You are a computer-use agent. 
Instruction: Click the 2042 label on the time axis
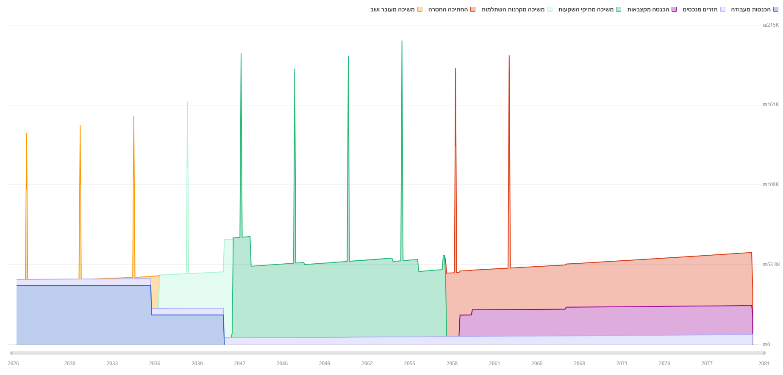coord(239,364)
